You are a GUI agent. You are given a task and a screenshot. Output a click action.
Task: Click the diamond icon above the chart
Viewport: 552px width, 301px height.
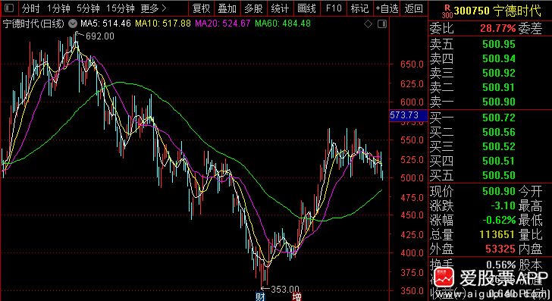coord(368,24)
